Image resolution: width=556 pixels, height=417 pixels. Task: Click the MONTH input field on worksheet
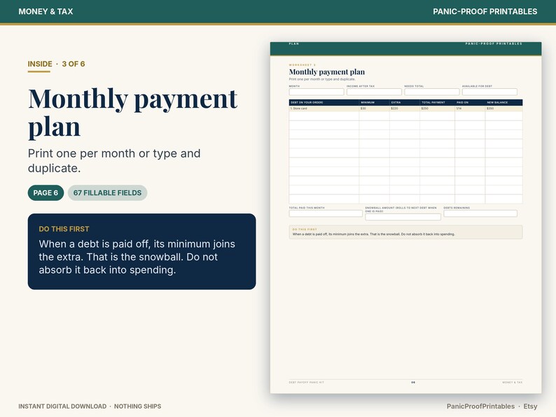[317, 92]
